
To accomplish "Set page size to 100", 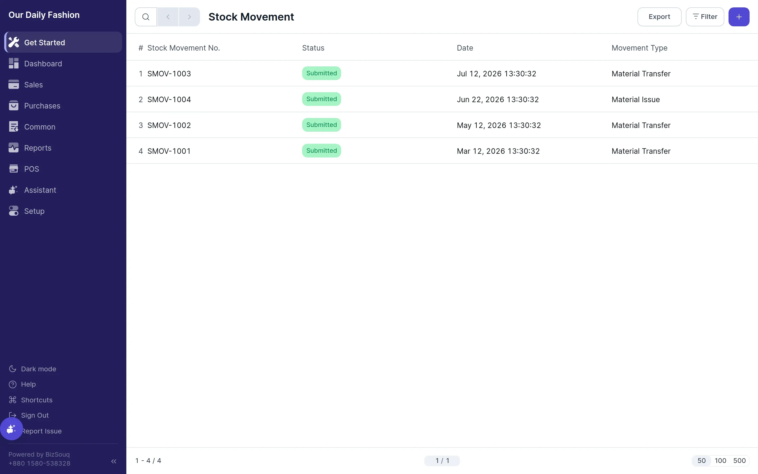I will [x=720, y=461].
